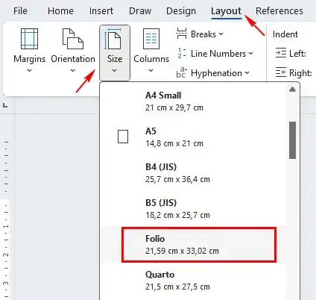Switch to the Home tab
Image resolution: width=316 pixels, height=300 pixels.
[x=60, y=11]
